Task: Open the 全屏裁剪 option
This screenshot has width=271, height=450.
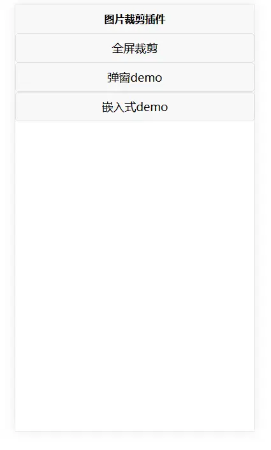Action: point(135,48)
